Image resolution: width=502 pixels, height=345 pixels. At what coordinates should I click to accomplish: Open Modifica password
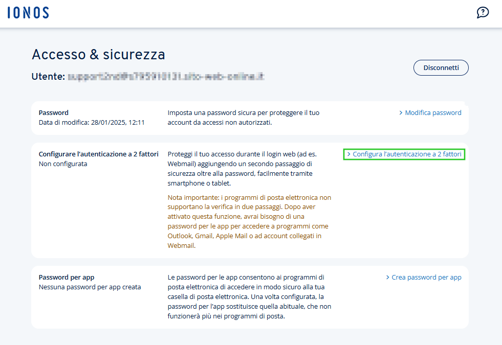[434, 112]
